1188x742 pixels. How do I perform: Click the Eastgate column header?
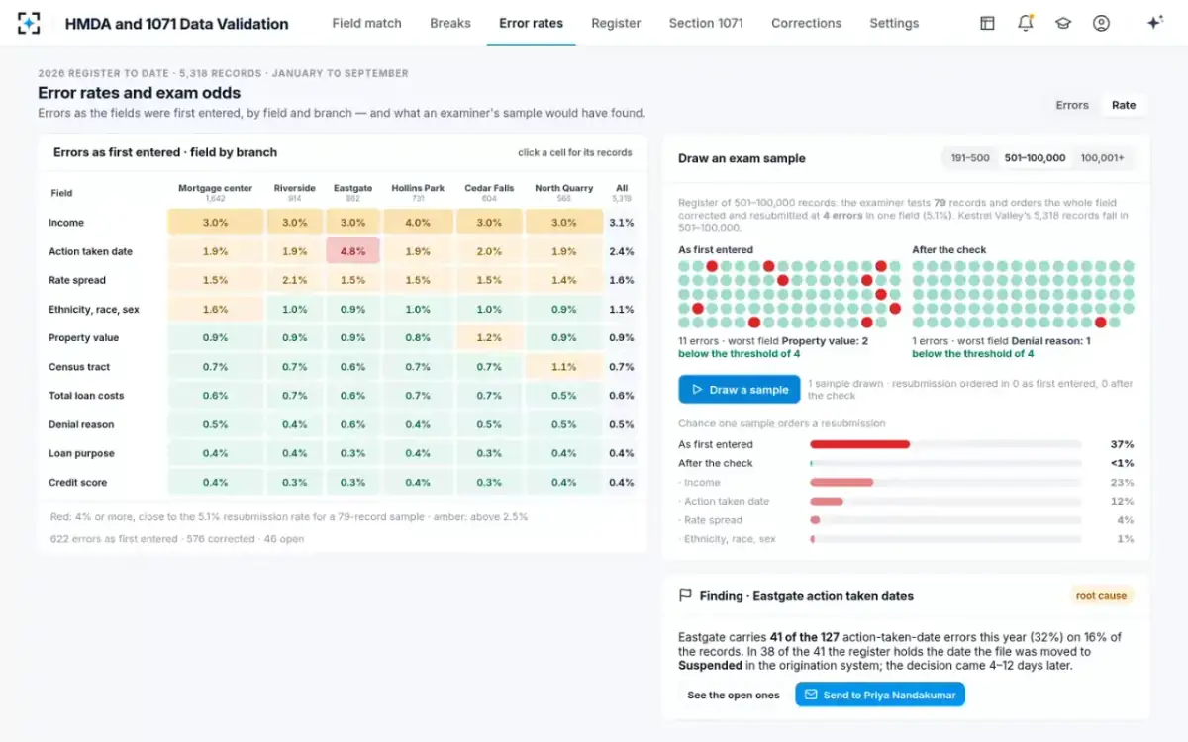[352, 192]
